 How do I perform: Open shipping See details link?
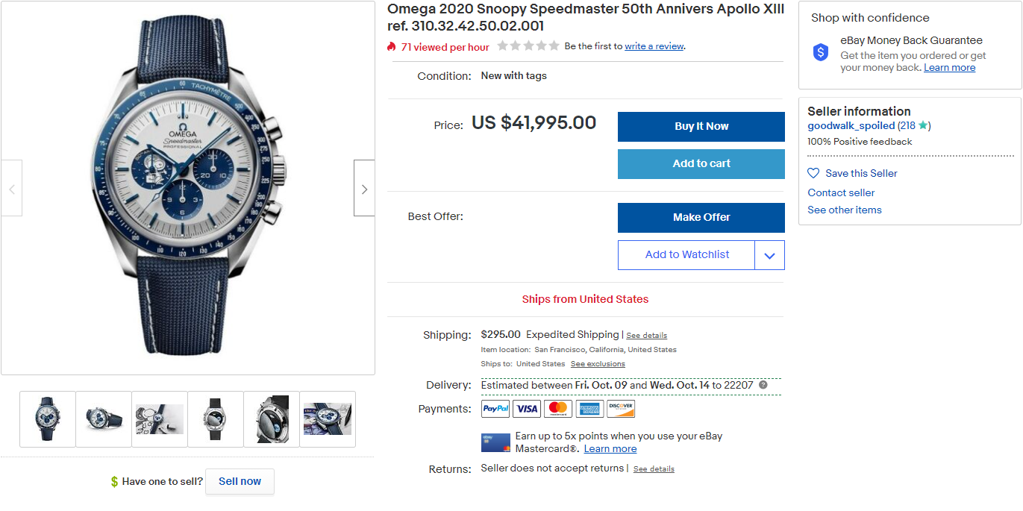click(x=646, y=336)
